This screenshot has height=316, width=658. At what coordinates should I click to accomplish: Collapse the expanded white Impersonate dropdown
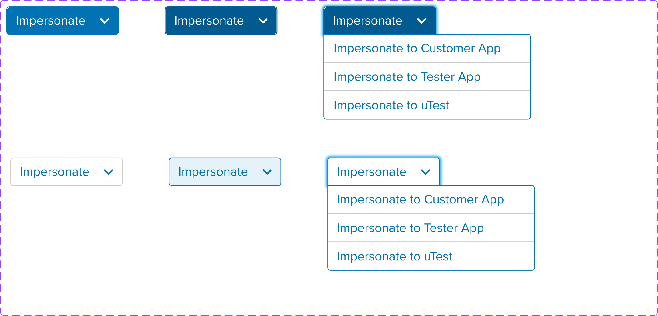(384, 172)
